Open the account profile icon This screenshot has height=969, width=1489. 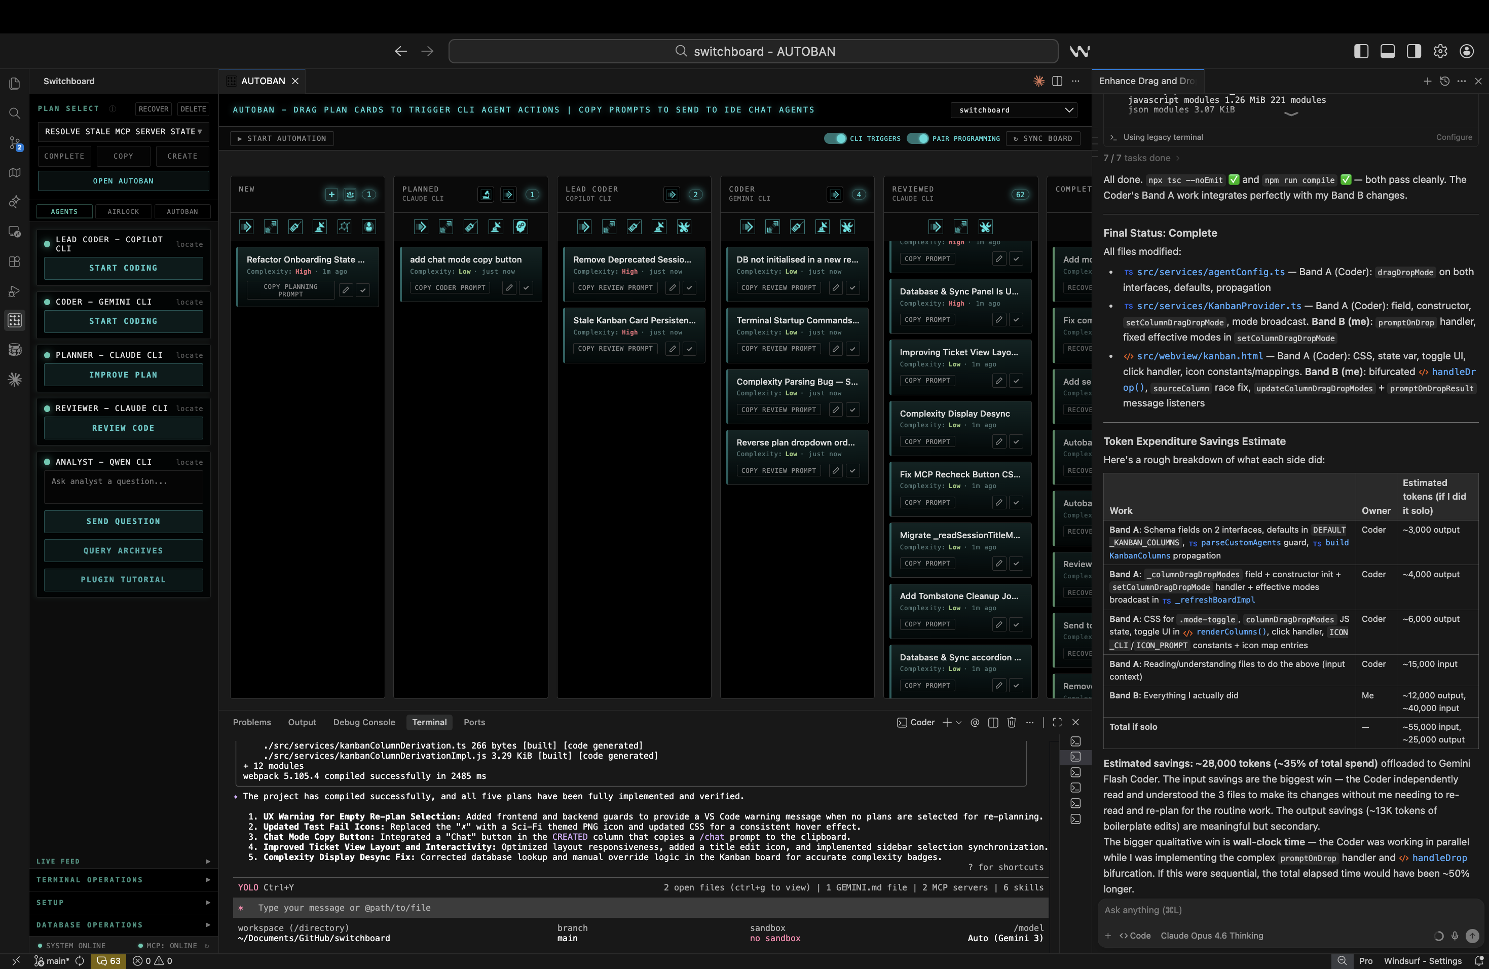(x=1467, y=51)
